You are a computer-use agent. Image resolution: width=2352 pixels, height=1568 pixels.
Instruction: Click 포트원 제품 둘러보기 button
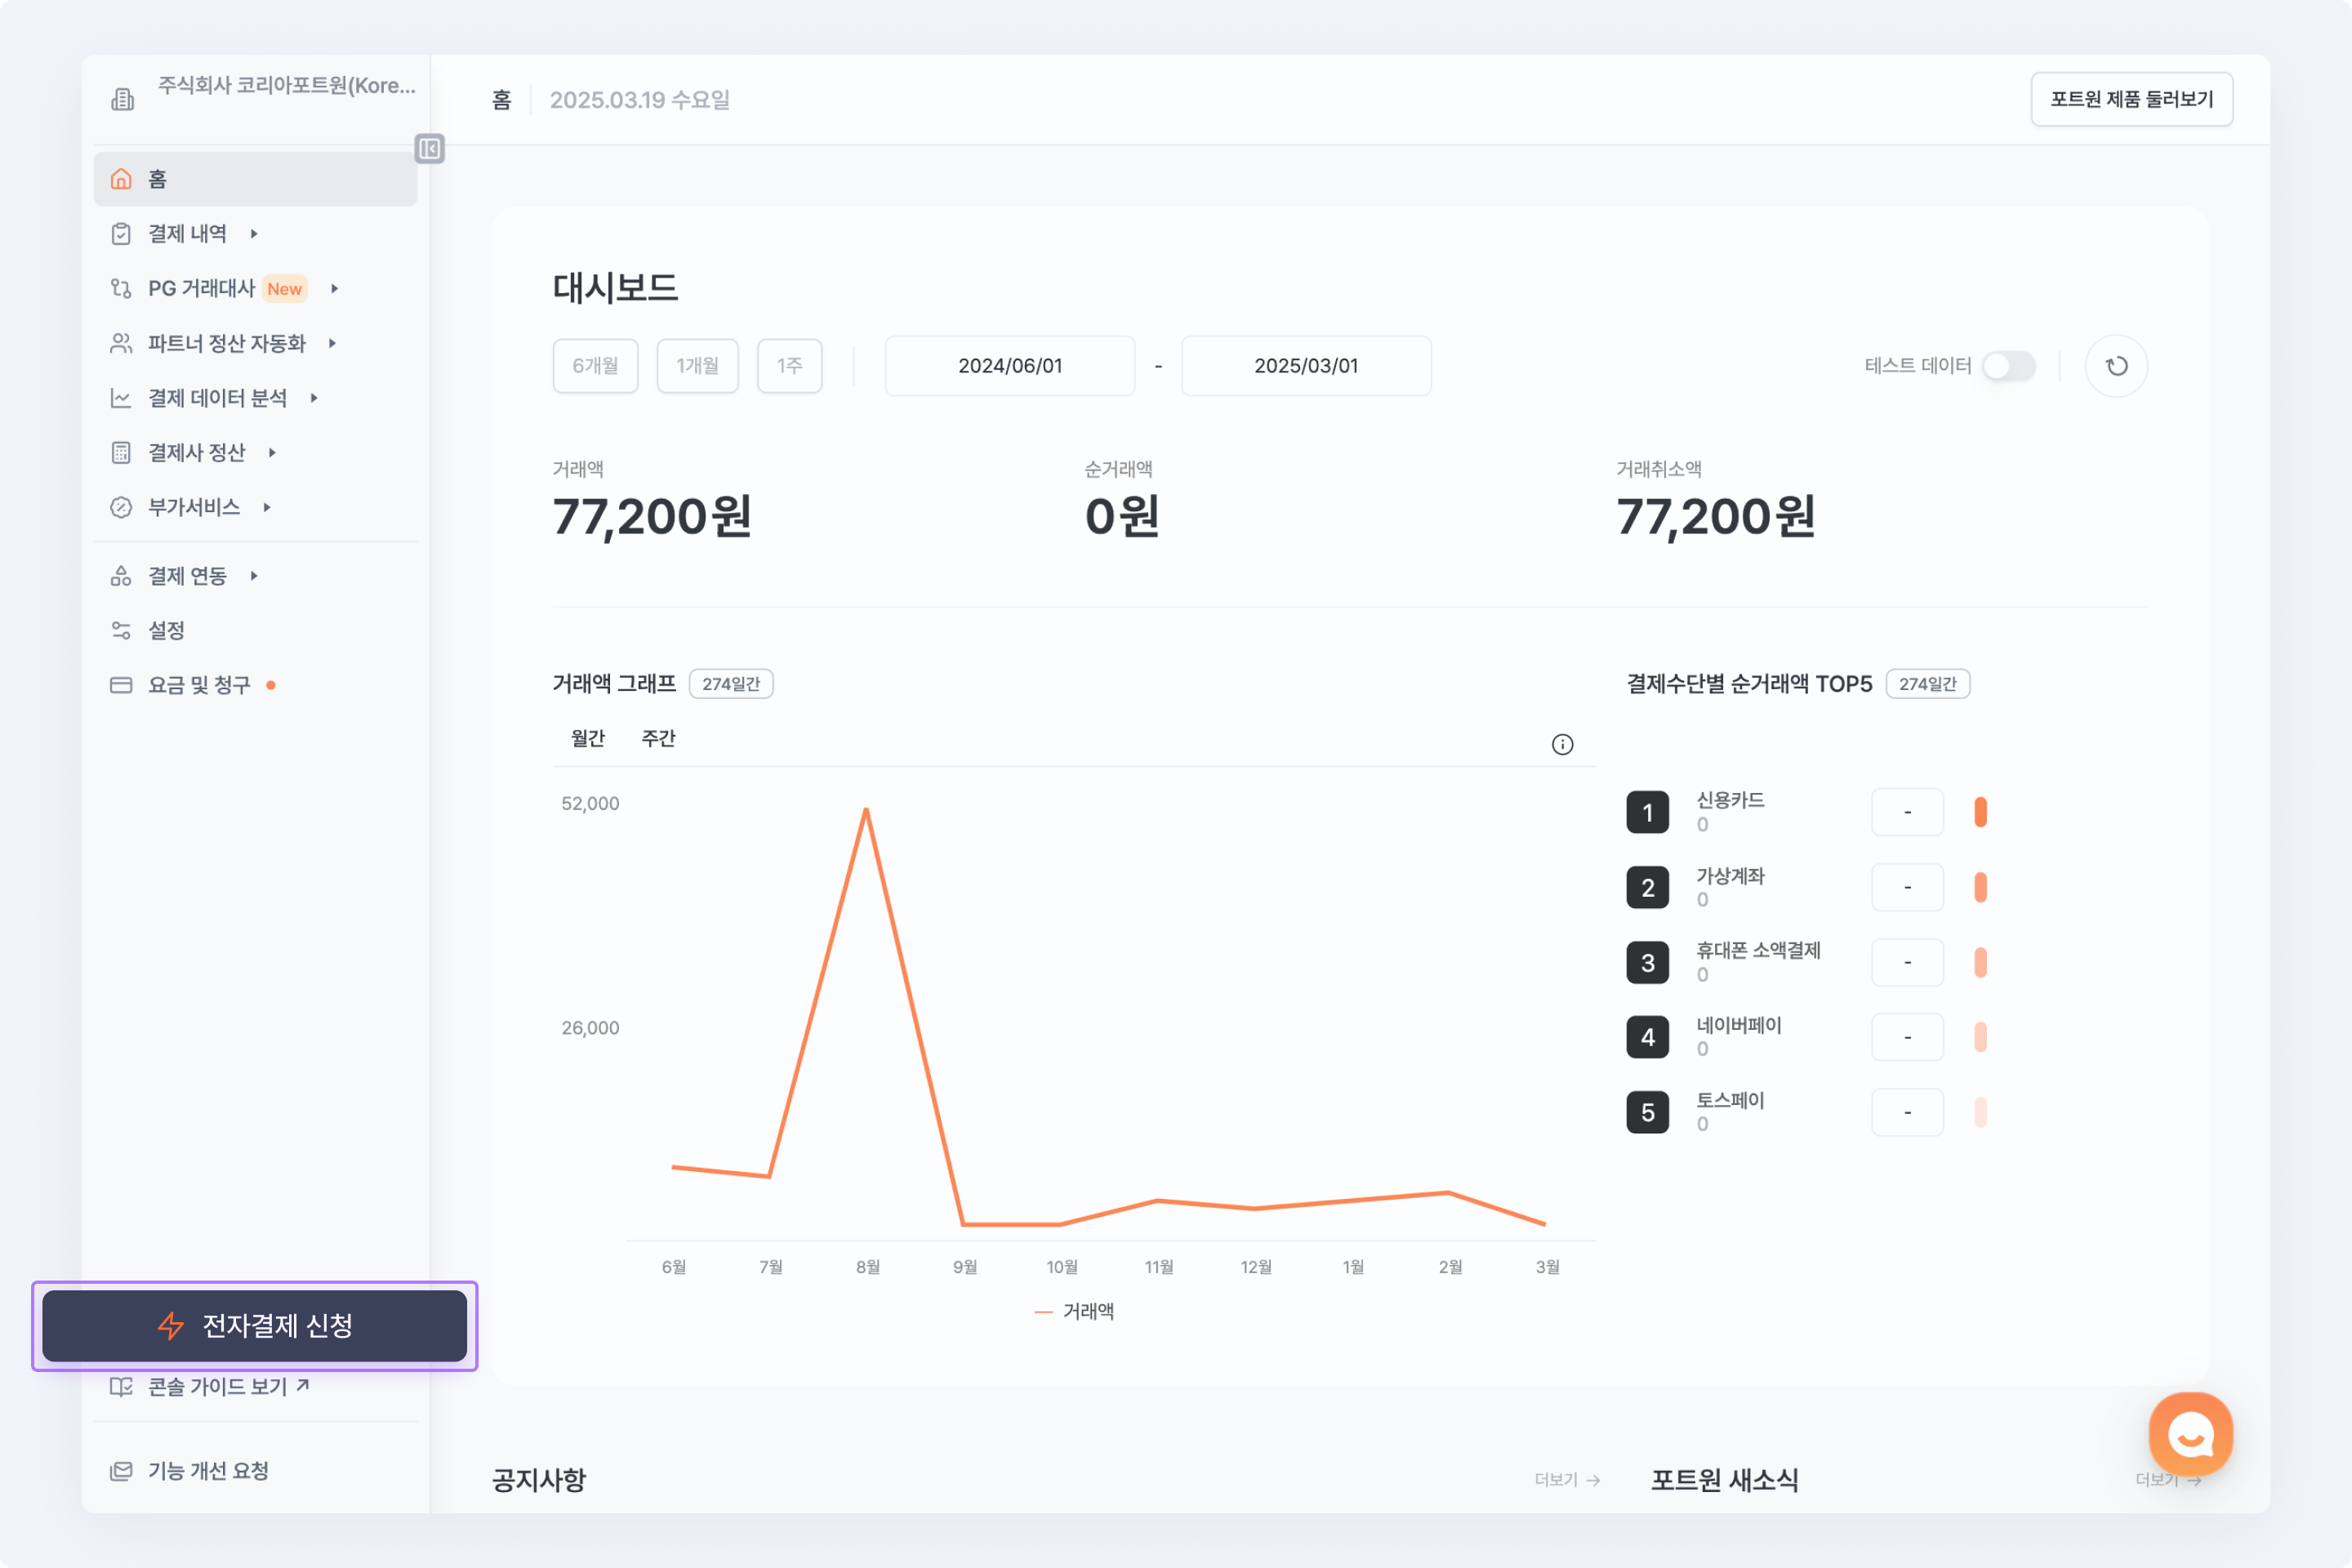[x=2131, y=99]
